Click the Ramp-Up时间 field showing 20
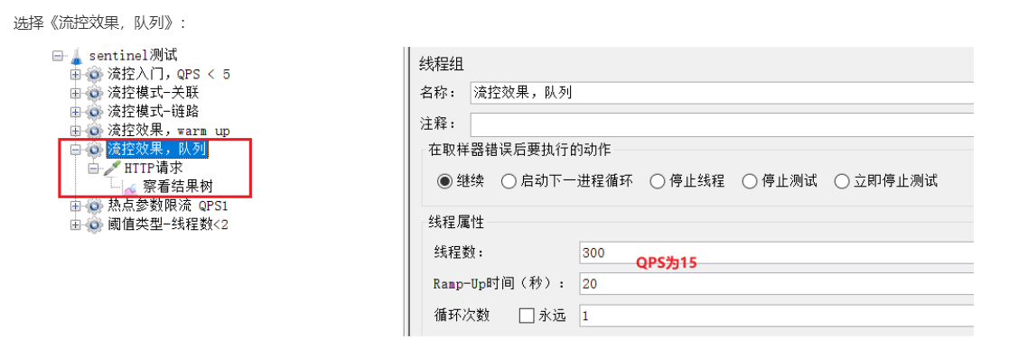The image size is (1018, 348). 777,284
